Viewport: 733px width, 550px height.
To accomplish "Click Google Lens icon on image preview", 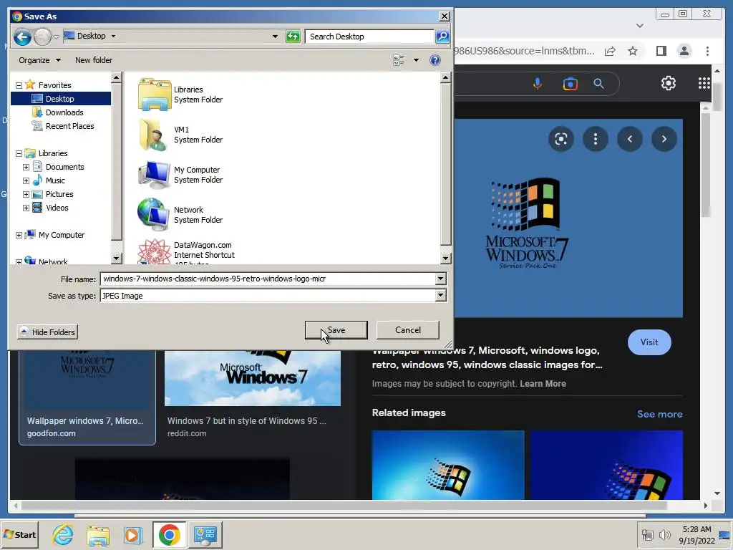I will [x=561, y=139].
